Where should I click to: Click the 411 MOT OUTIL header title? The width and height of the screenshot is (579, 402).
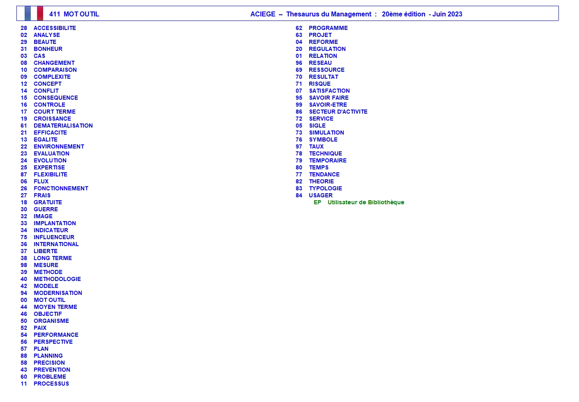coord(74,14)
